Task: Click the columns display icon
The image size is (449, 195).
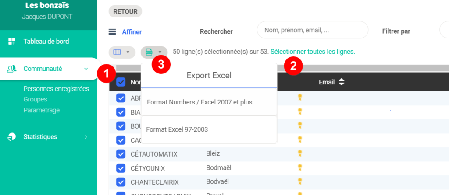Action: click(x=118, y=52)
